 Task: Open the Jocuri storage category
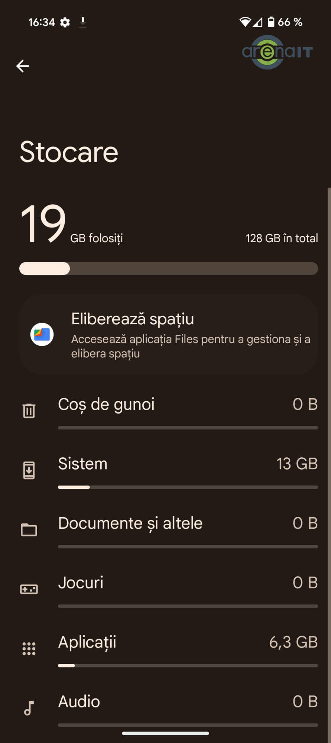[x=81, y=583]
